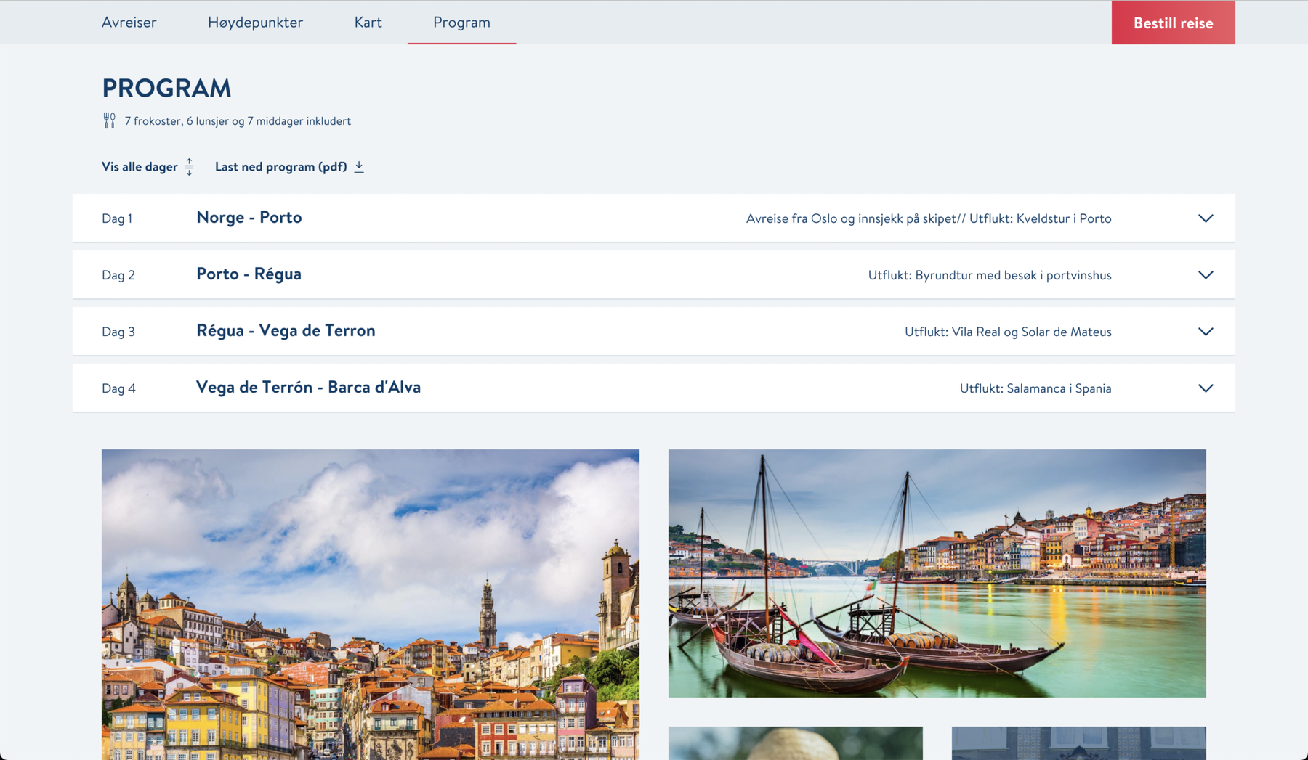The height and width of the screenshot is (760, 1308).
Task: Open the rabelo boats on river photo
Action: pos(937,573)
